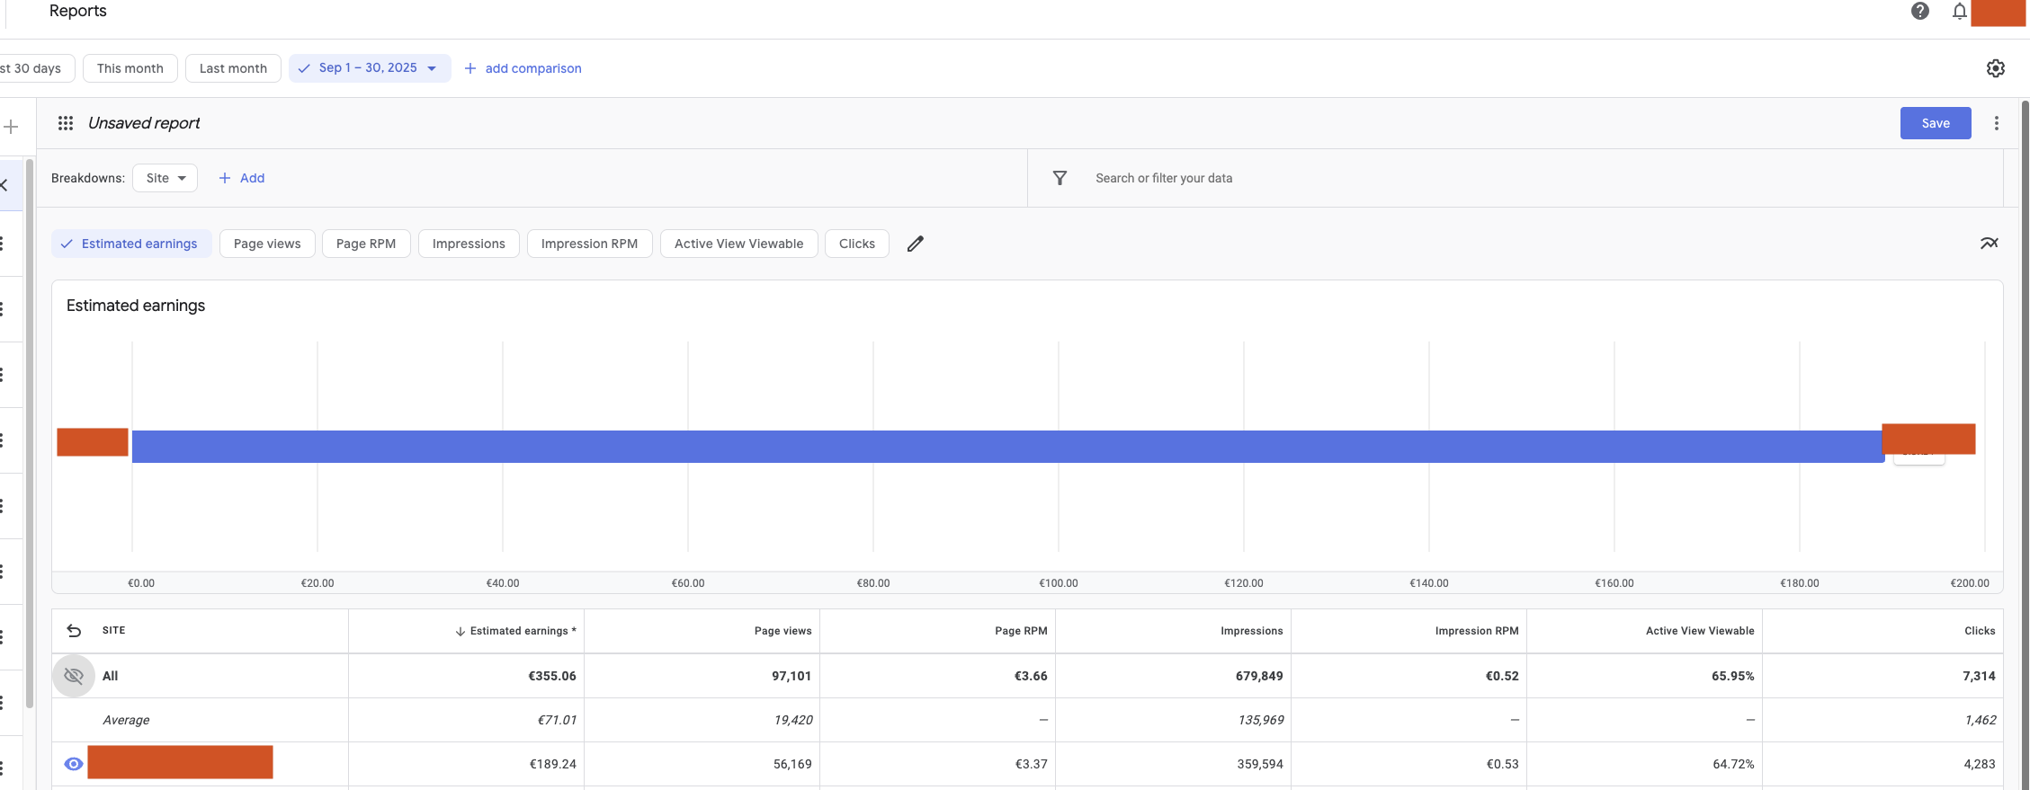Open the Site breakdown dropdown

[x=165, y=178]
